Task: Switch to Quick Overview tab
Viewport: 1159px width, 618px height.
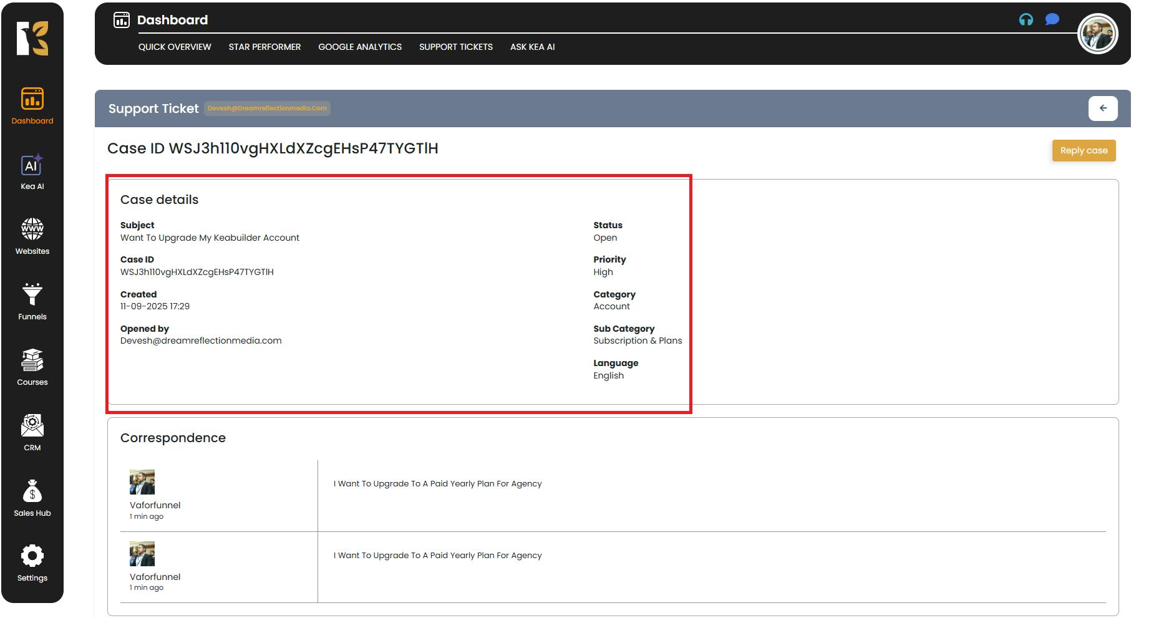Action: [x=175, y=47]
